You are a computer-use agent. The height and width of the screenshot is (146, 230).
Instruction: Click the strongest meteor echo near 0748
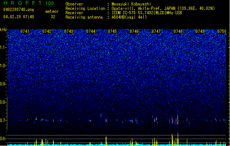178,120
